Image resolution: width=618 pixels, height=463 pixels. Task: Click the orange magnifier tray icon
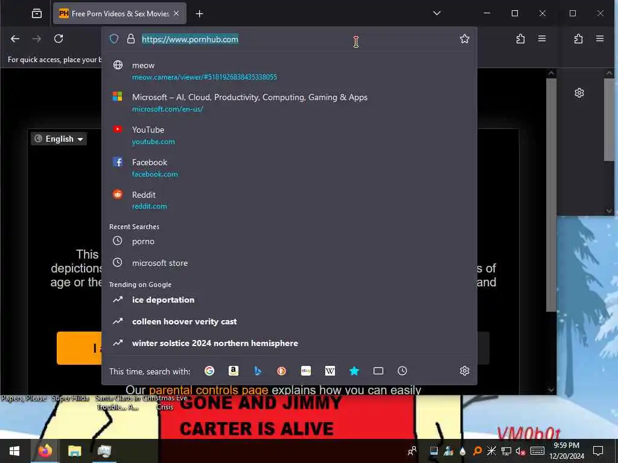tap(477, 451)
